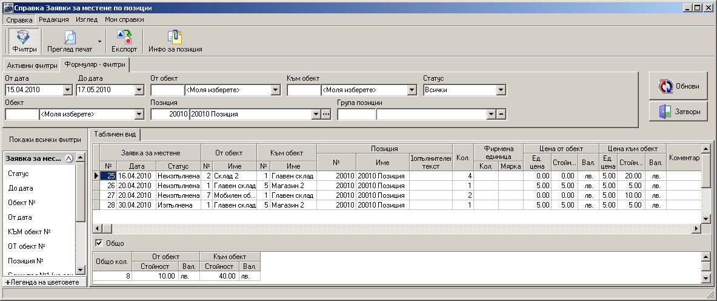Click the Към обект number input field

point(304,90)
